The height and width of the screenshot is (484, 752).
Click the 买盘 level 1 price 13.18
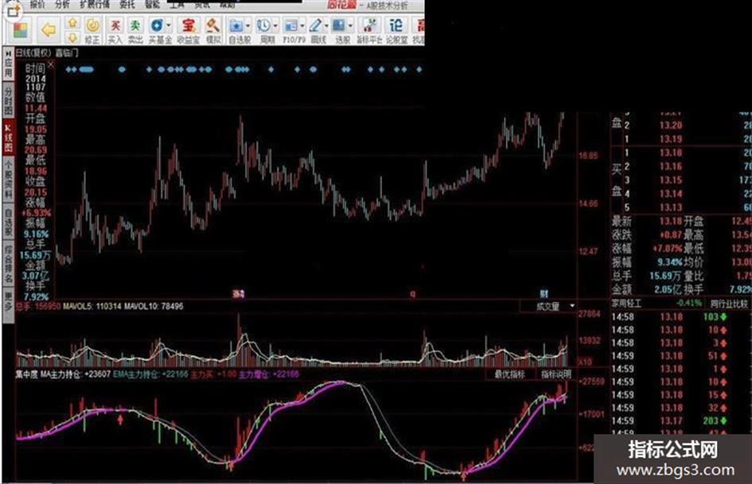(x=671, y=153)
